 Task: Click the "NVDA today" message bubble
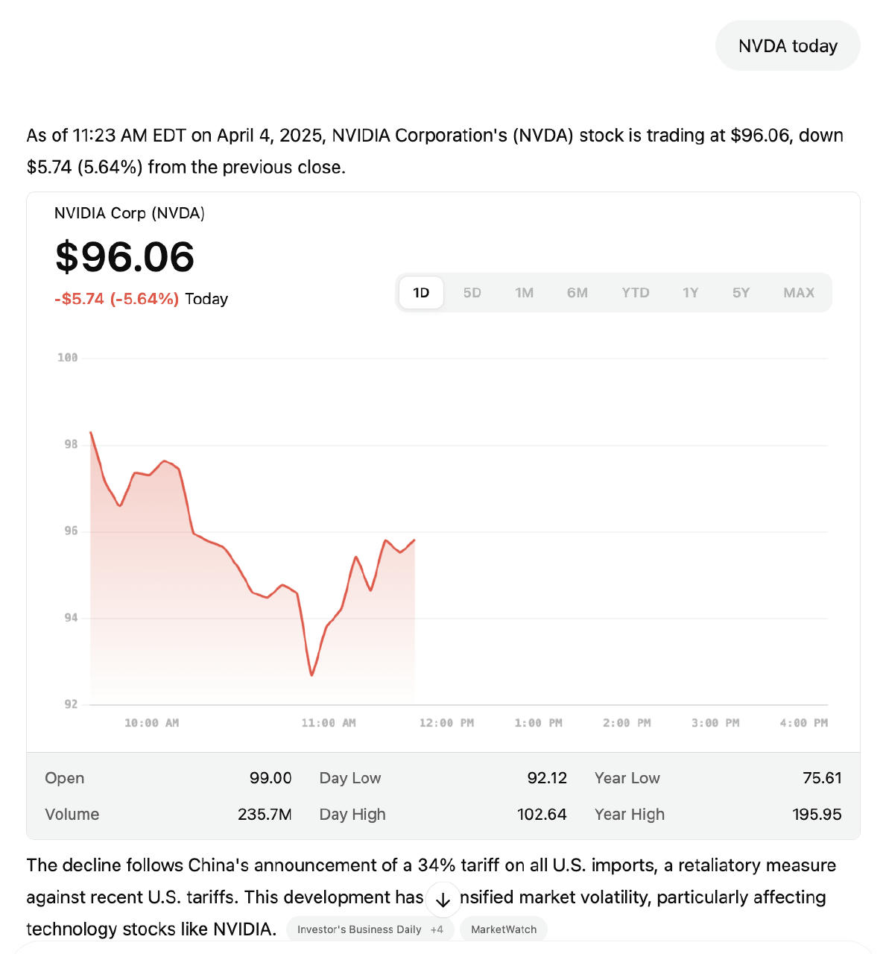(x=788, y=46)
